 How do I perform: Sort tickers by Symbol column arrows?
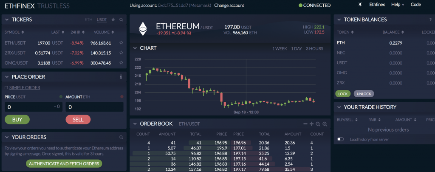(x=23, y=32)
